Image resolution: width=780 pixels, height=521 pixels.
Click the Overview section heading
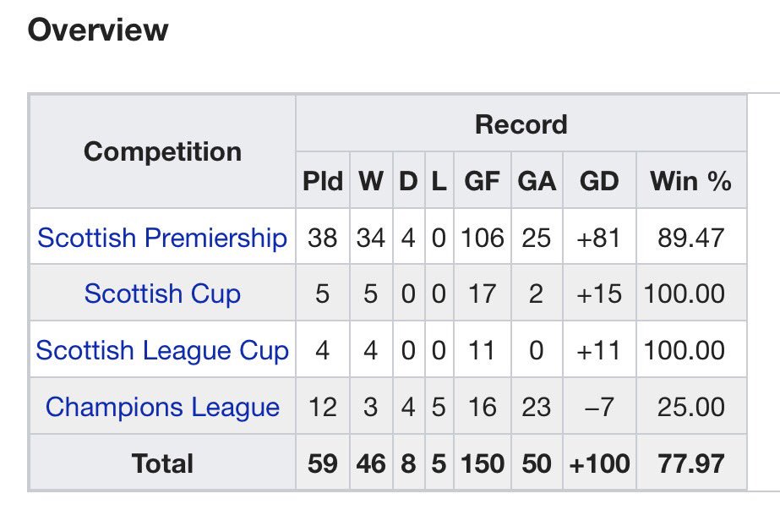click(98, 30)
